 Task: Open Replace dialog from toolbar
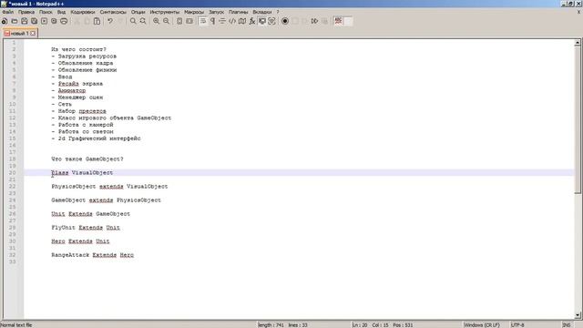click(x=143, y=21)
